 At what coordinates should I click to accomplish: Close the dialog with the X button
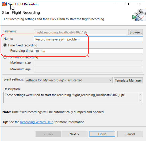140,4
